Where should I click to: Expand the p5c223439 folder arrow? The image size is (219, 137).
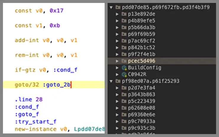click(117, 101)
